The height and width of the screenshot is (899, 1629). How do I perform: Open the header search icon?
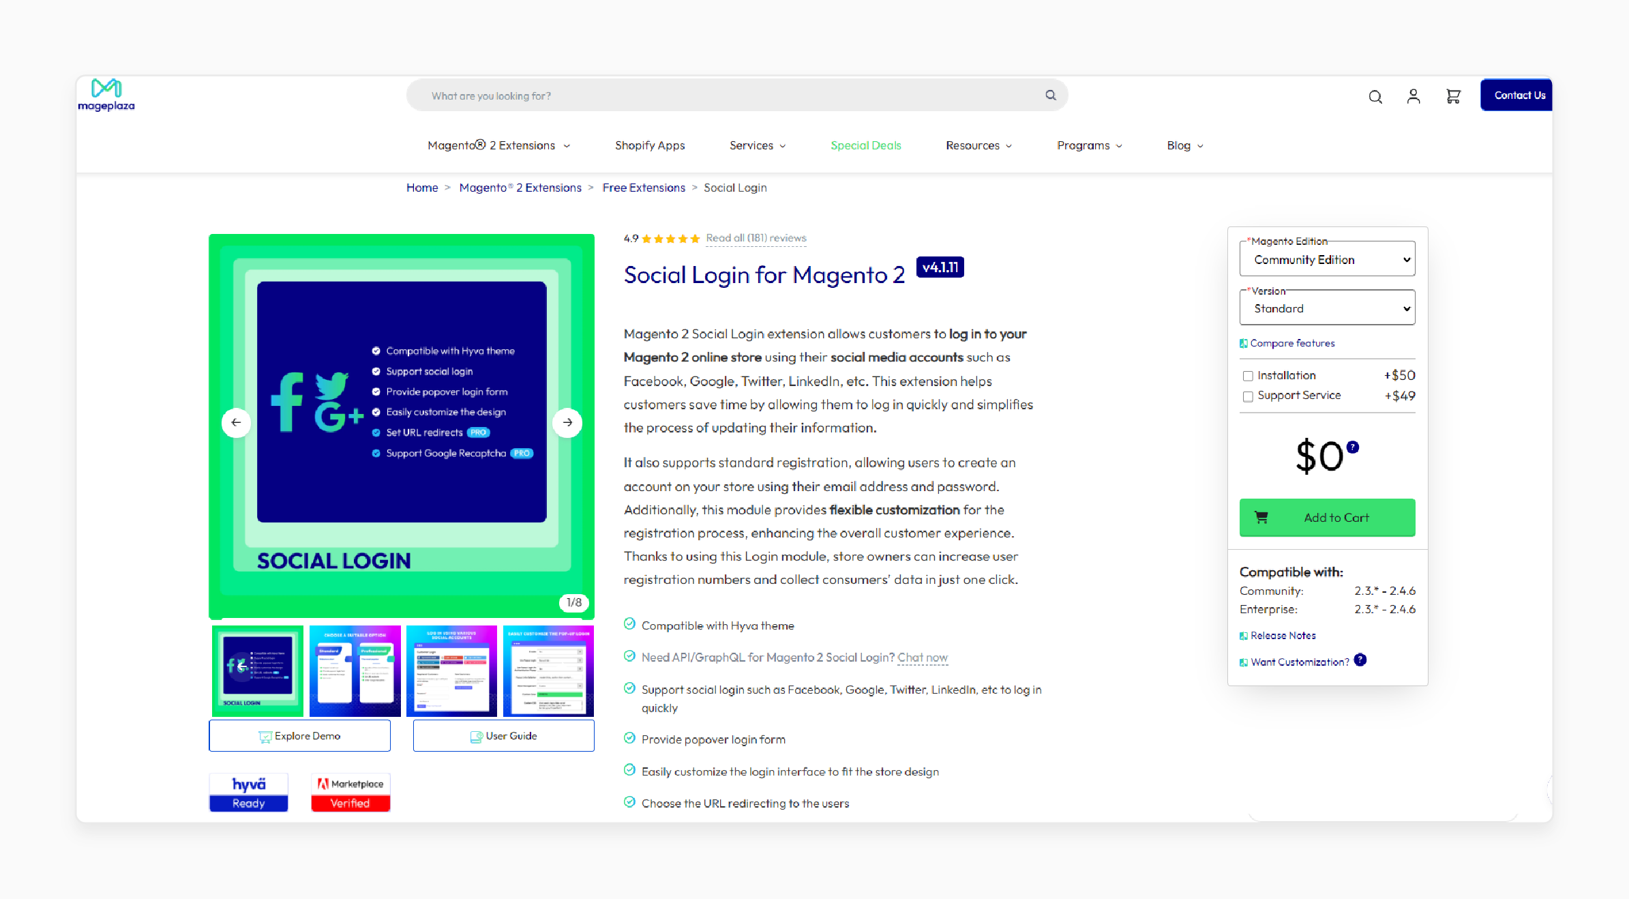click(x=1375, y=97)
